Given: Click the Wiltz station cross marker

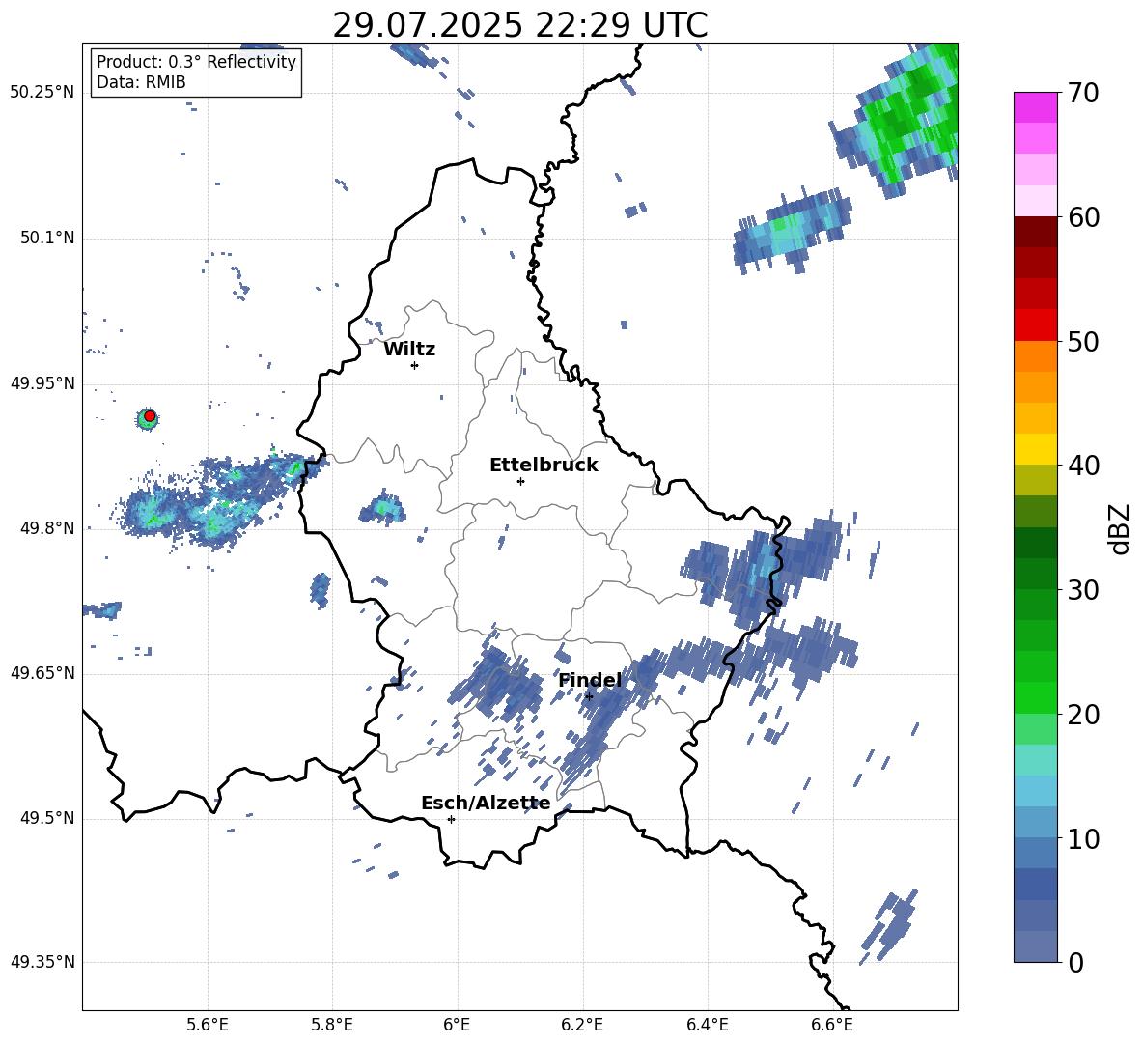Looking at the screenshot, I should 414,365.
